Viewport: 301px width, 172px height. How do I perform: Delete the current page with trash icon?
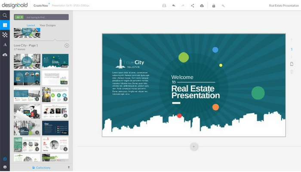tap(292, 72)
